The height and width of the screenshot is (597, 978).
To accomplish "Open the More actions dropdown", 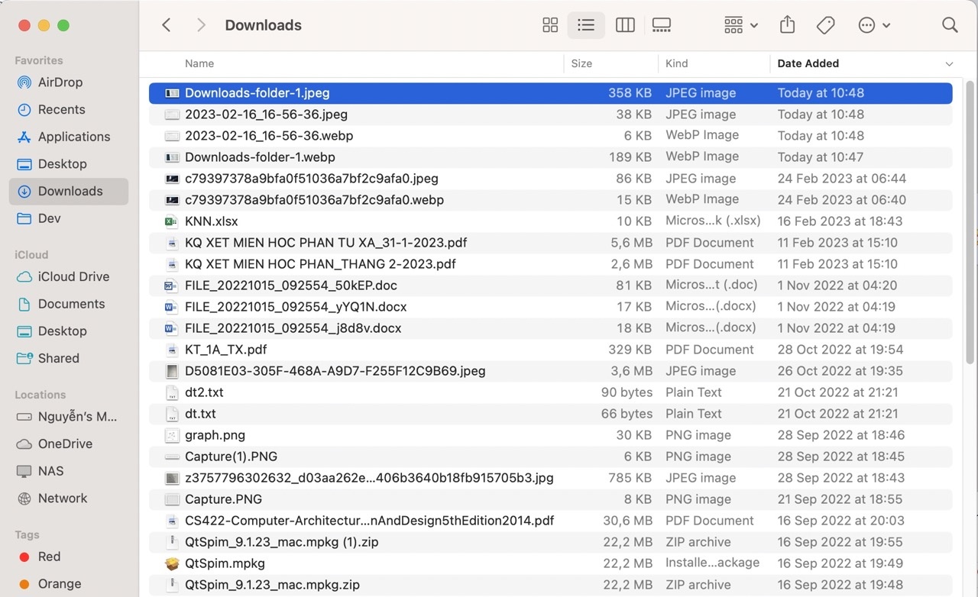I will point(873,24).
